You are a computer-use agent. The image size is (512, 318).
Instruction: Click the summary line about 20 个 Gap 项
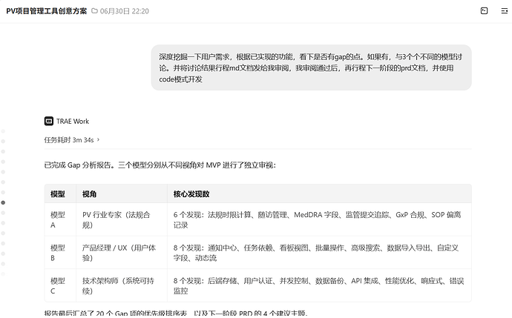[x=176, y=313]
